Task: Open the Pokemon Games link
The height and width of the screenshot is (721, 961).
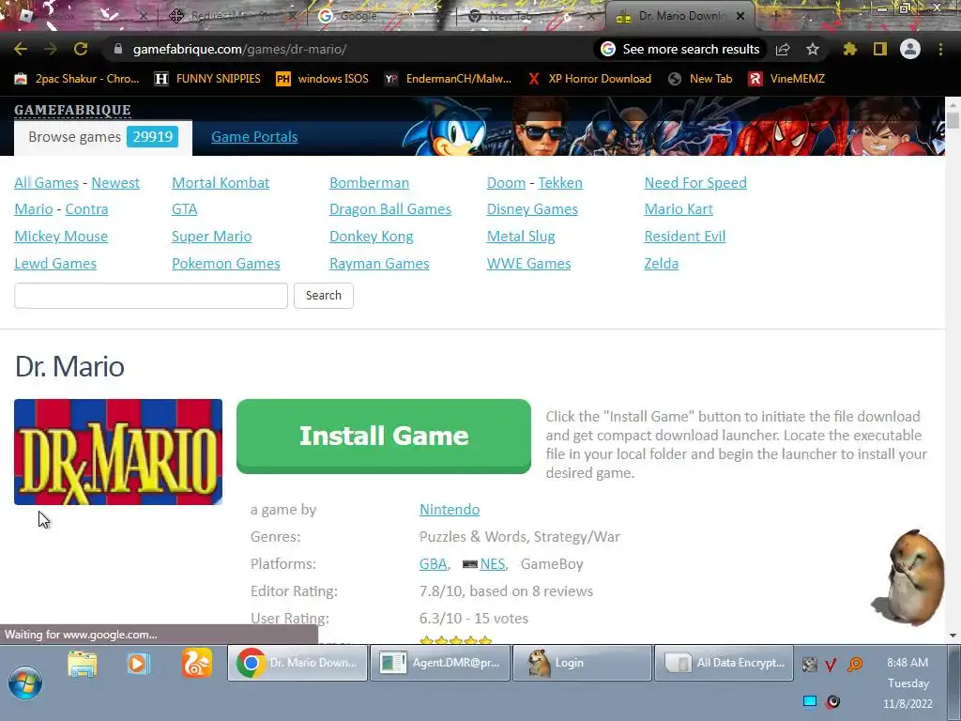Action: click(225, 264)
